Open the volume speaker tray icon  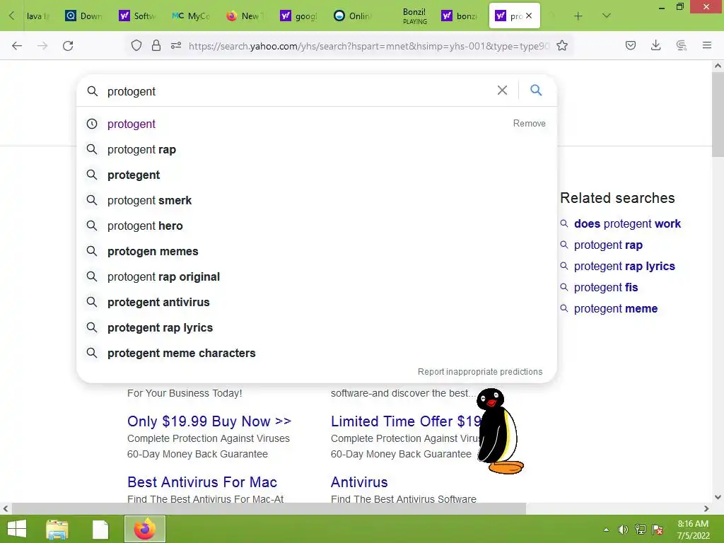(x=623, y=530)
